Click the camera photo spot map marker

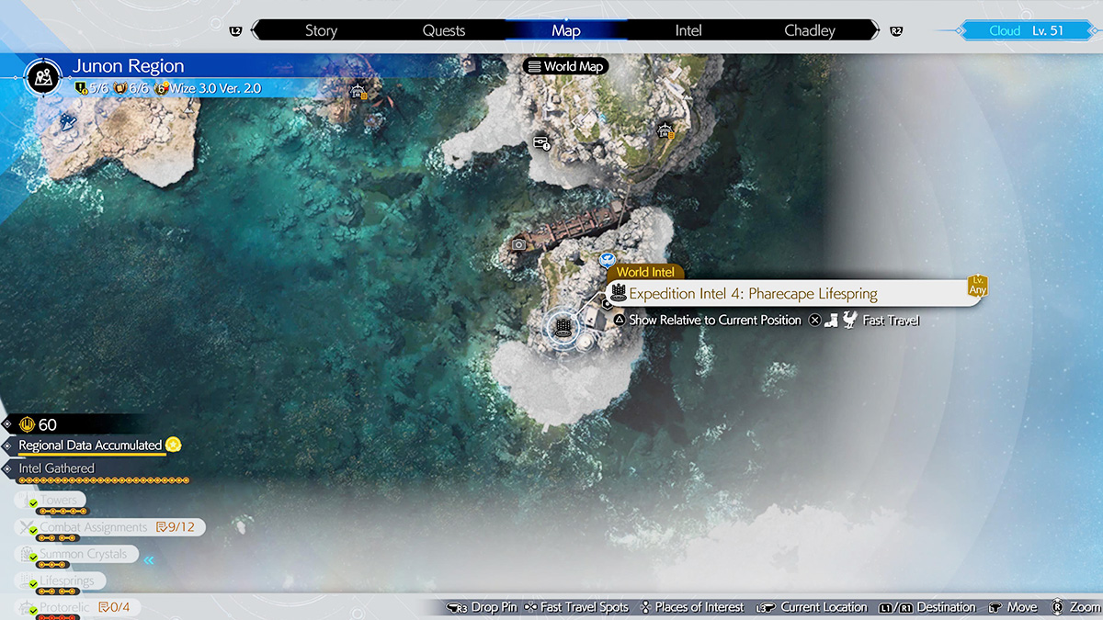click(x=519, y=244)
